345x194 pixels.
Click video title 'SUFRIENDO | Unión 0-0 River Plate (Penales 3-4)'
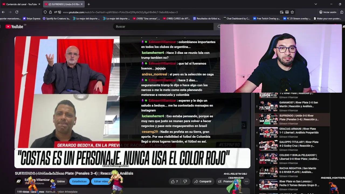(x=74, y=173)
